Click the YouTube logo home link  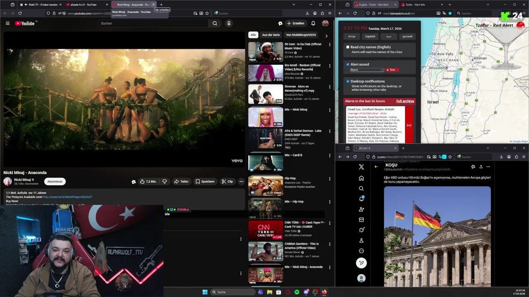point(26,24)
